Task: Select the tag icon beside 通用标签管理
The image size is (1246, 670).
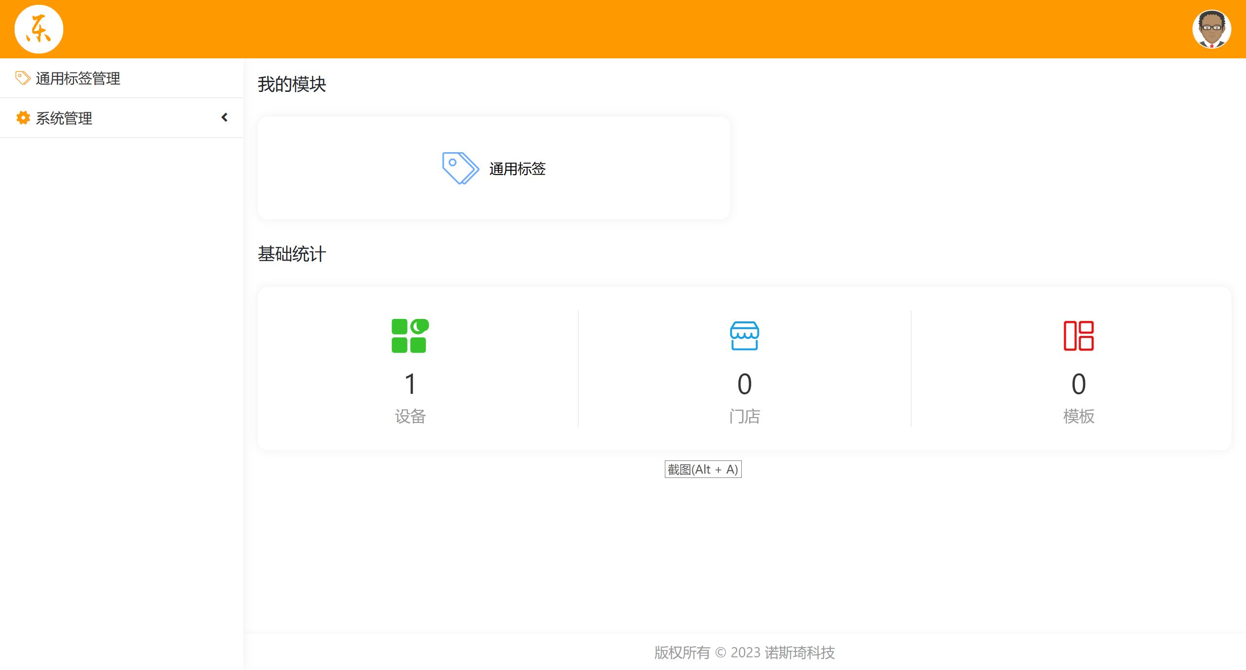Action: [22, 77]
